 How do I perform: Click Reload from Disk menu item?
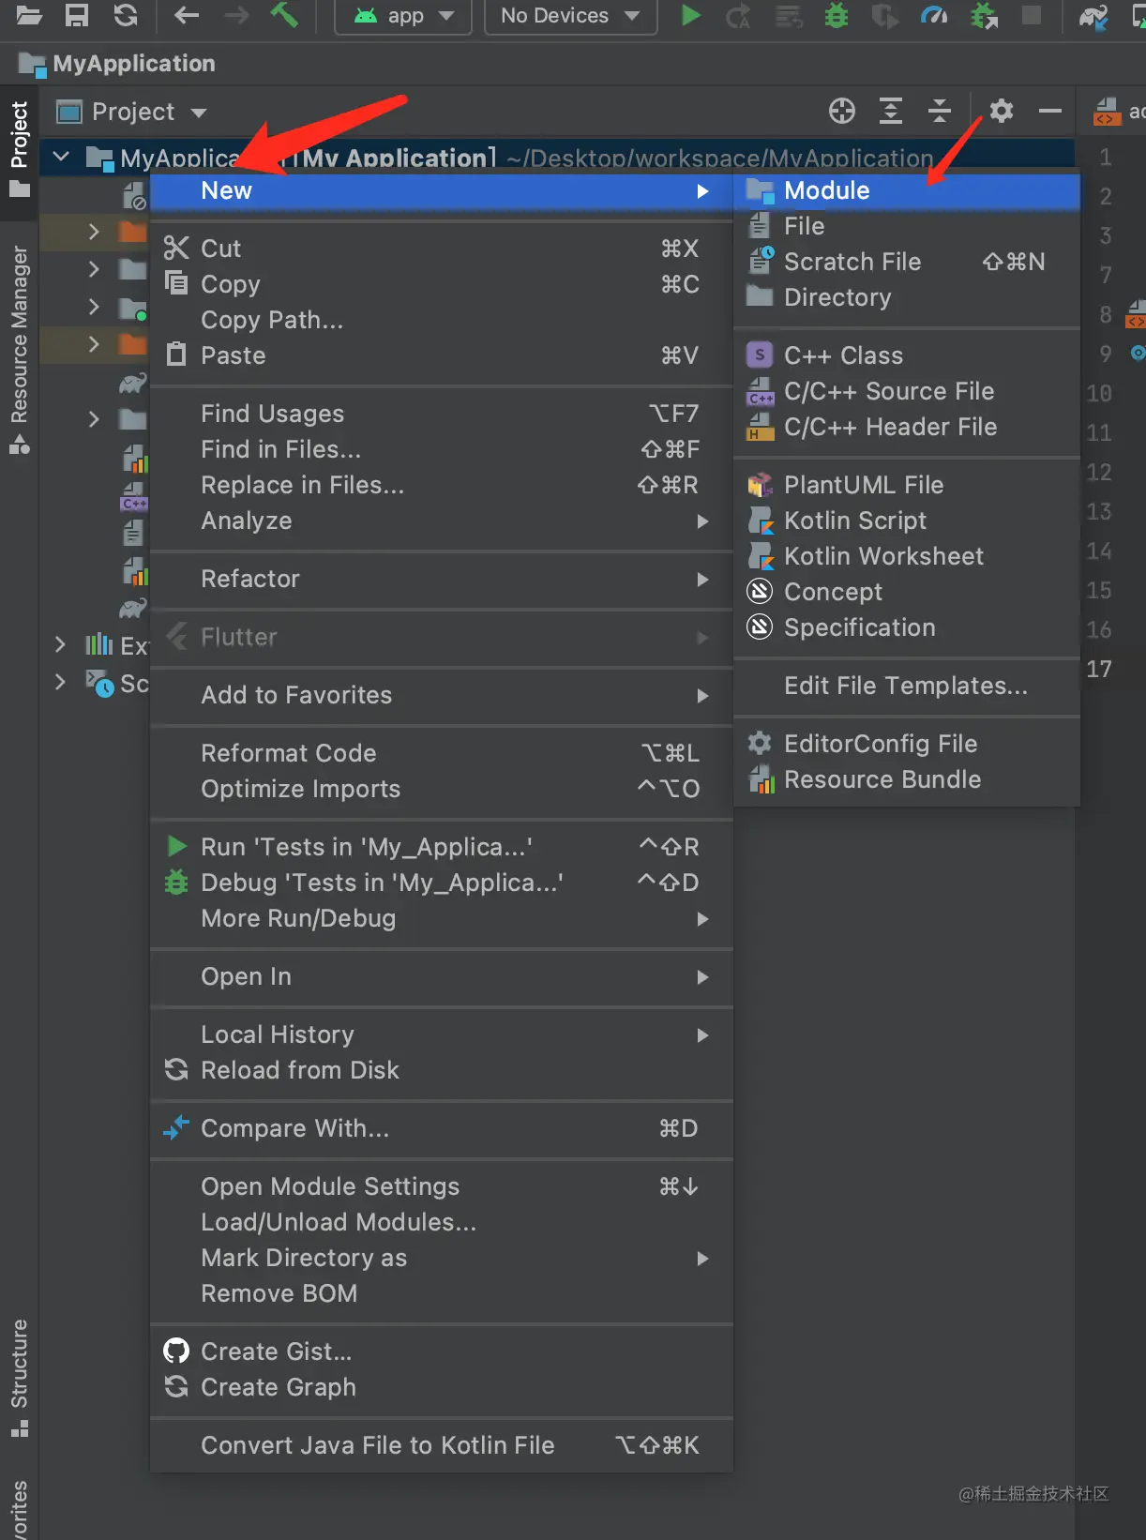pos(442,1070)
